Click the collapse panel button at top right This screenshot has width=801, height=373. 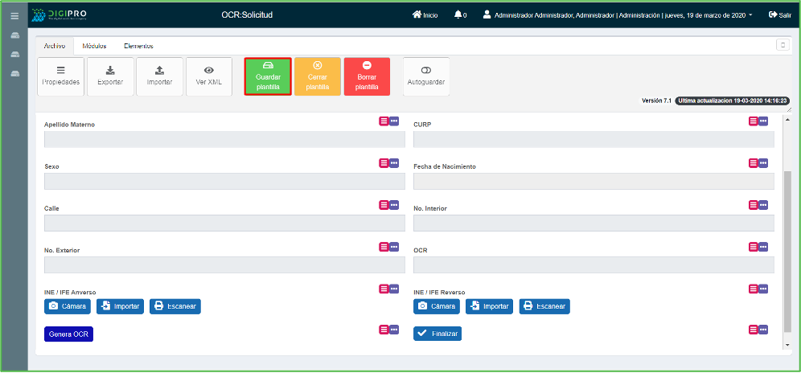781,45
